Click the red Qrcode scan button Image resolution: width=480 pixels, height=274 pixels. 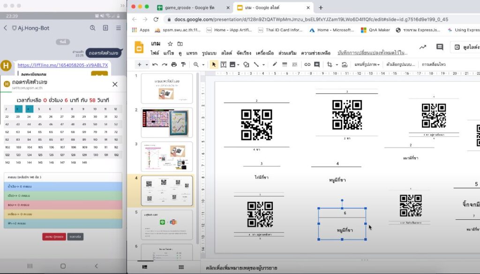point(54,237)
